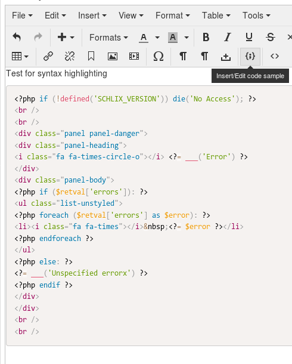
Task: Apply the background color A swatch
Action: tap(173, 38)
